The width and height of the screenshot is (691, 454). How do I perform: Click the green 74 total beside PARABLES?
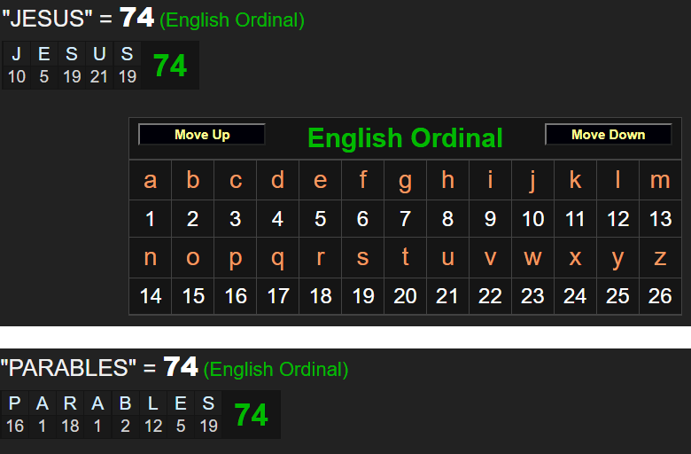[251, 415]
